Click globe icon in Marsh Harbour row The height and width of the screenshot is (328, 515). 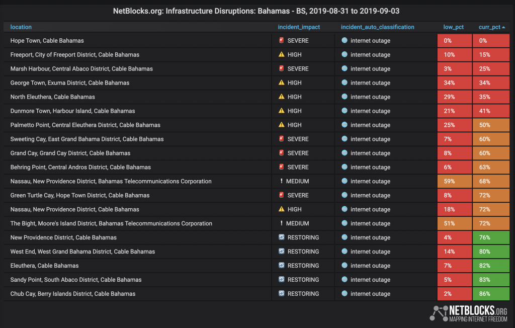[344, 68]
